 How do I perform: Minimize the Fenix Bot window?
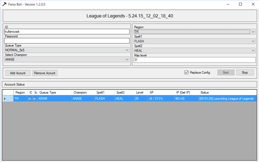click(x=228, y=4)
